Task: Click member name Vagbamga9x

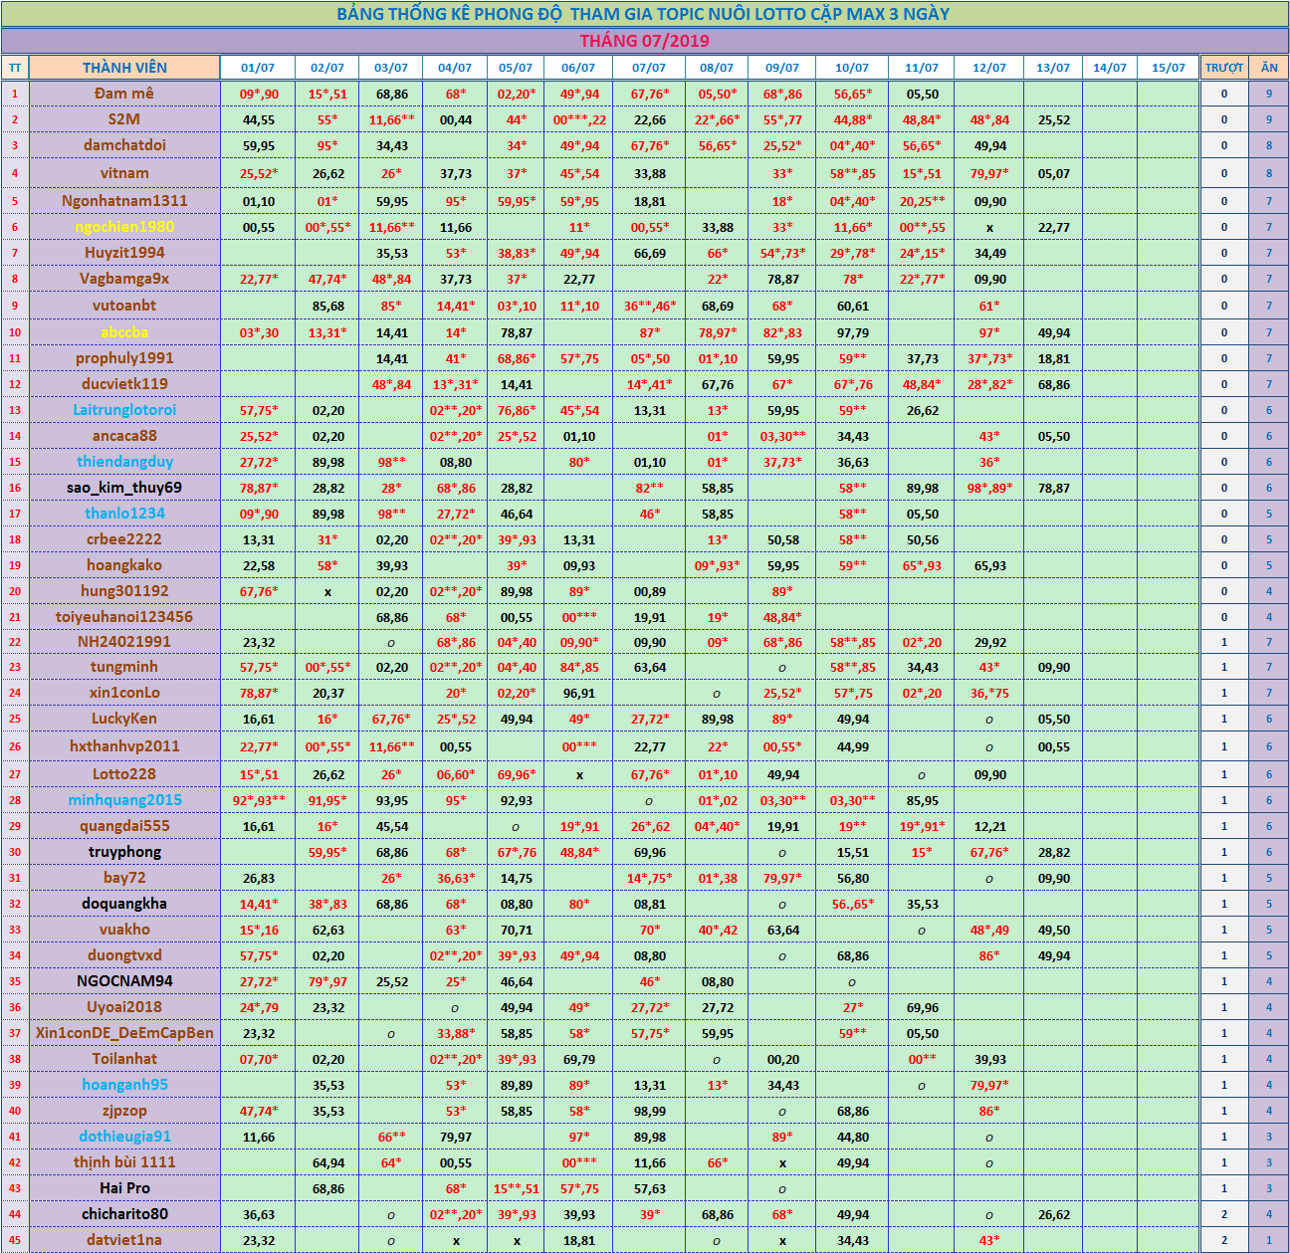Action: [124, 279]
